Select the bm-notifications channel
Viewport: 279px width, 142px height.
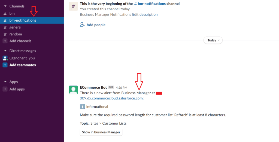[x=23, y=20]
